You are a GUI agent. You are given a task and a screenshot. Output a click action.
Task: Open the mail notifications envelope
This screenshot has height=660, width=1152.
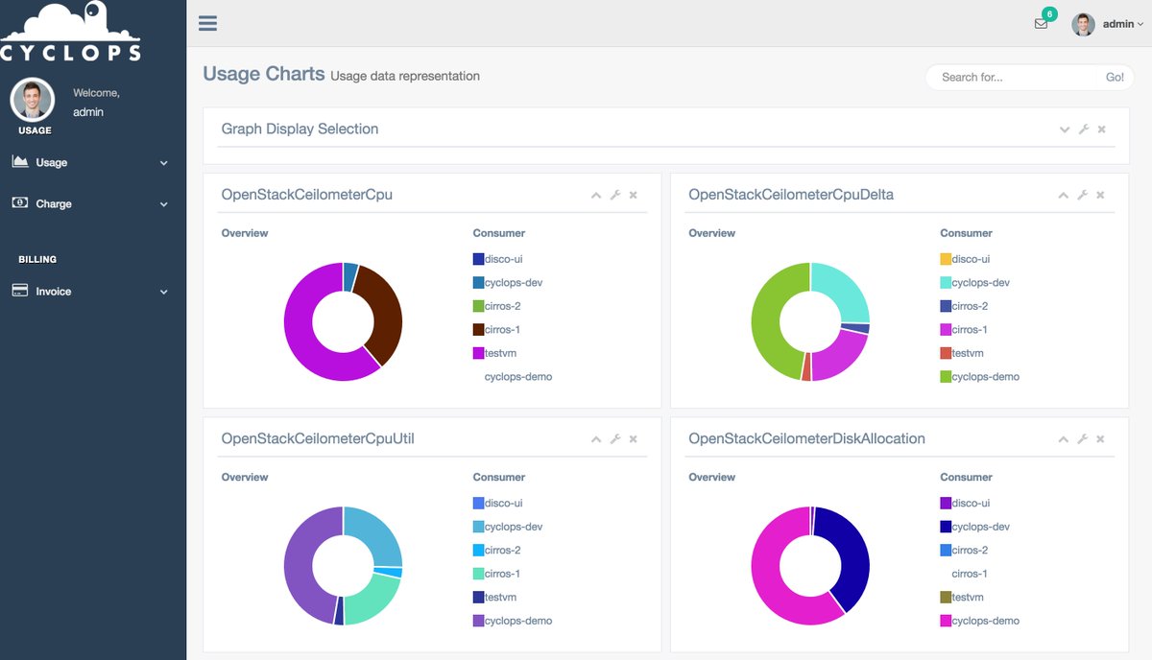click(1041, 24)
